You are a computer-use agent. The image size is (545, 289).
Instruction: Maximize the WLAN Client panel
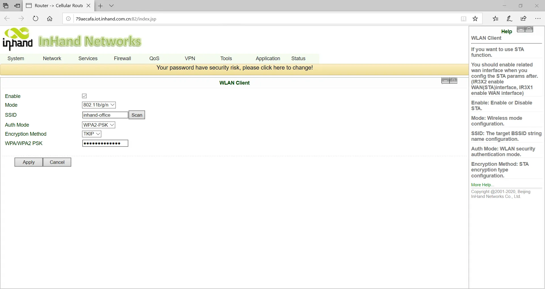tap(453, 80)
